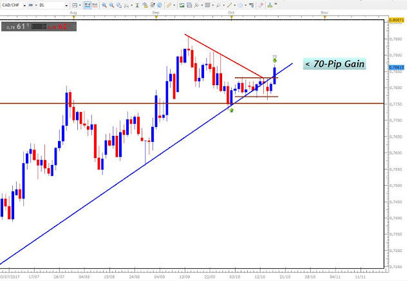Select the '< 70-Pip Gain' text label
Image resolution: width=412 pixels, height=281 pixels.
(335, 64)
